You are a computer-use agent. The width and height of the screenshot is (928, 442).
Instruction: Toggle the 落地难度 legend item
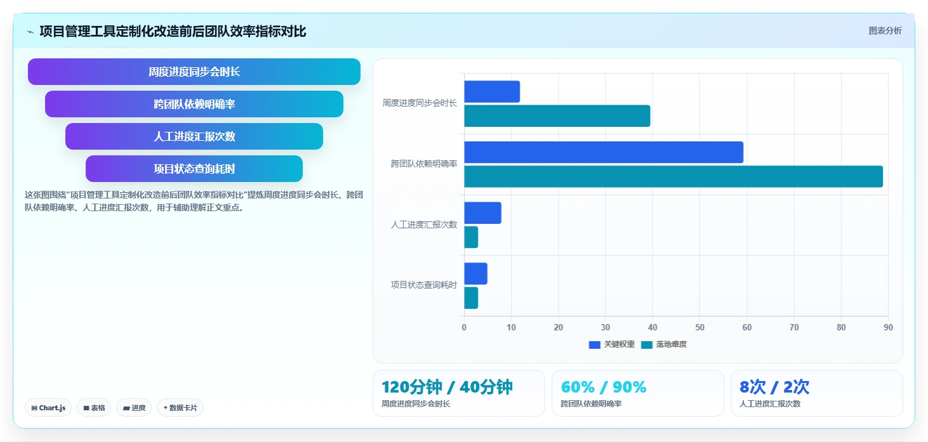[x=664, y=344]
